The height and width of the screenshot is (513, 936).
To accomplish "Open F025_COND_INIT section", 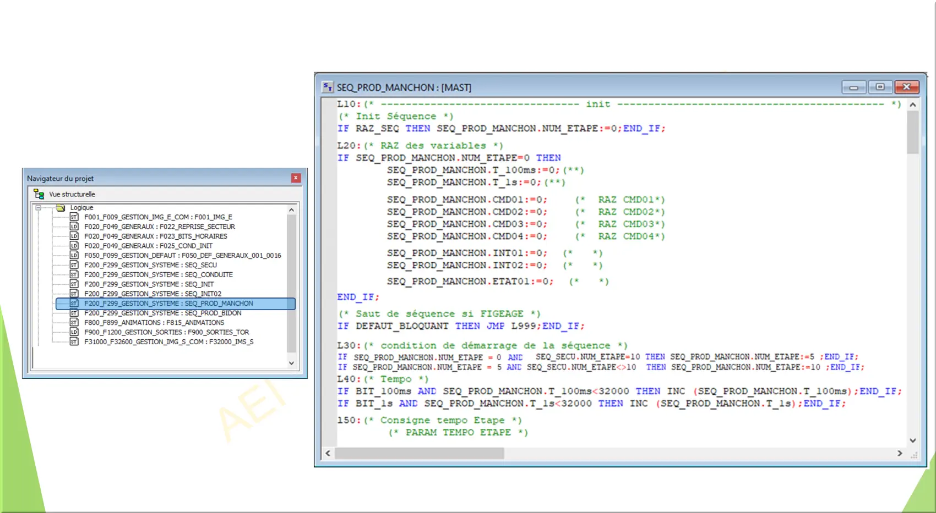I will coord(148,246).
